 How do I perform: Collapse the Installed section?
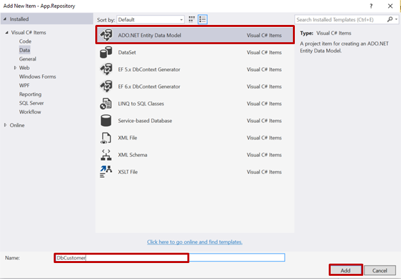pos(5,19)
